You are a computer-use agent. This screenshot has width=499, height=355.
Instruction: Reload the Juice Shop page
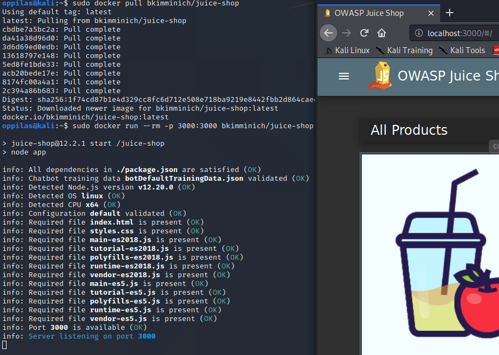[x=364, y=33]
